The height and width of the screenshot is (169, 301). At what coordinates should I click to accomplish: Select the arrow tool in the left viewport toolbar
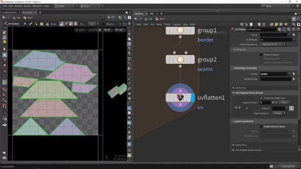coord(4,49)
